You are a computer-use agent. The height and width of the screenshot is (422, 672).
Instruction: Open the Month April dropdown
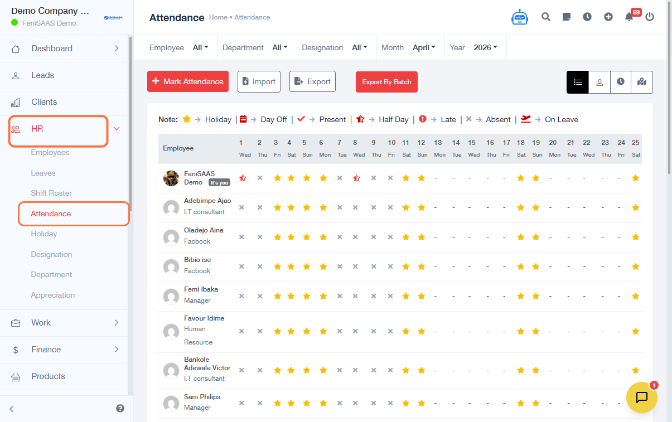coord(424,47)
